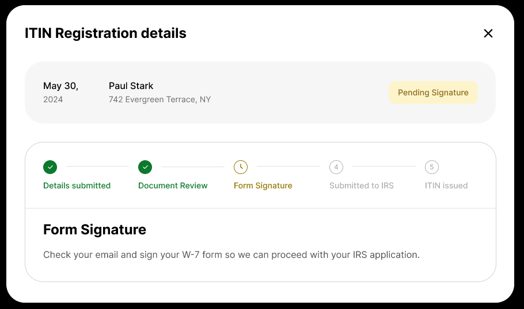Image resolution: width=524 pixels, height=309 pixels.
Task: Click the Document Review green checkmark icon
Action: [145, 167]
